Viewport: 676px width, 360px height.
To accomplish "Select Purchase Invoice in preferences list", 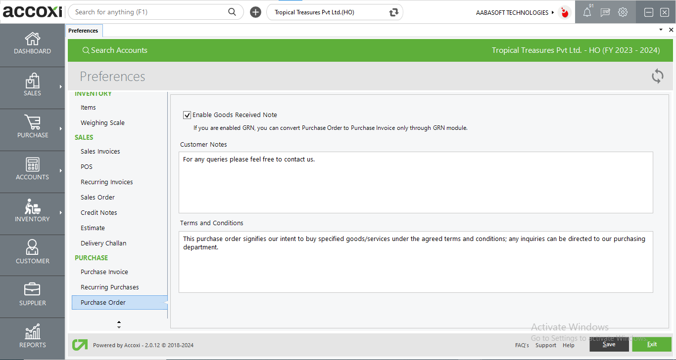I will pyautogui.click(x=104, y=272).
